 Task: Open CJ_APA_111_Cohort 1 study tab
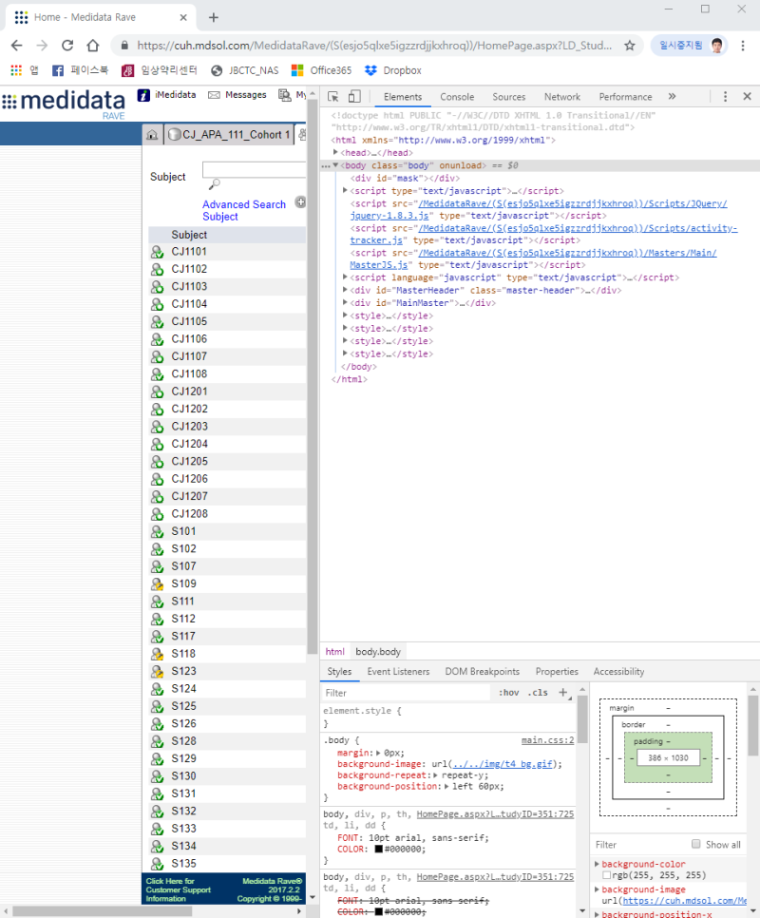click(229, 135)
